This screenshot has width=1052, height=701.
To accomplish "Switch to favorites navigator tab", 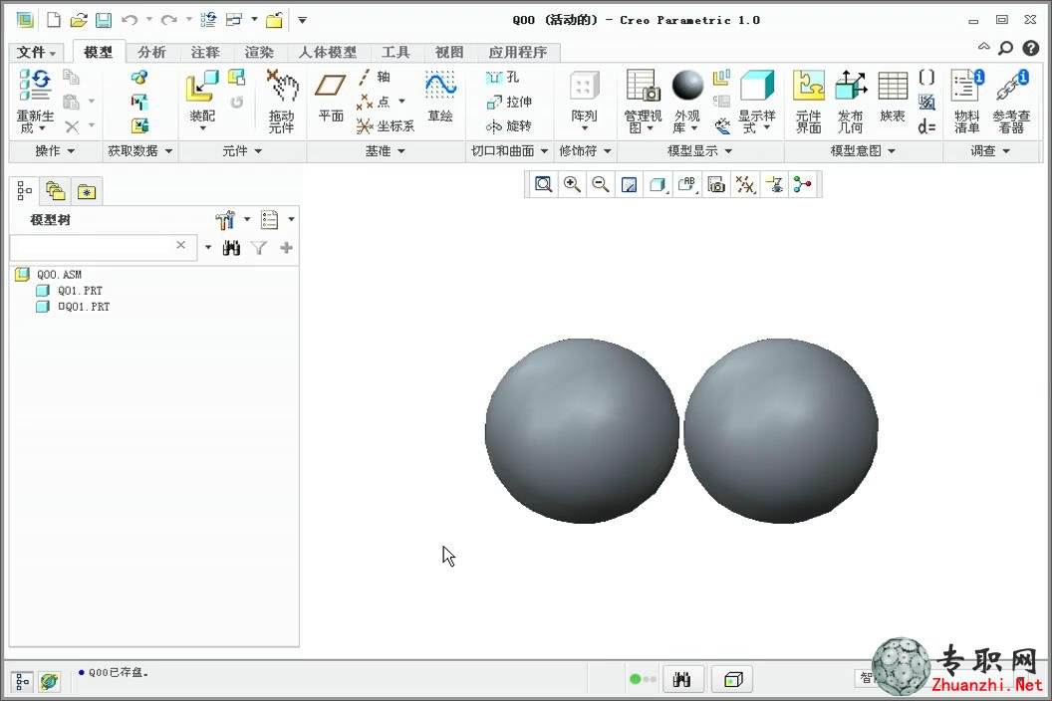I will [x=87, y=192].
